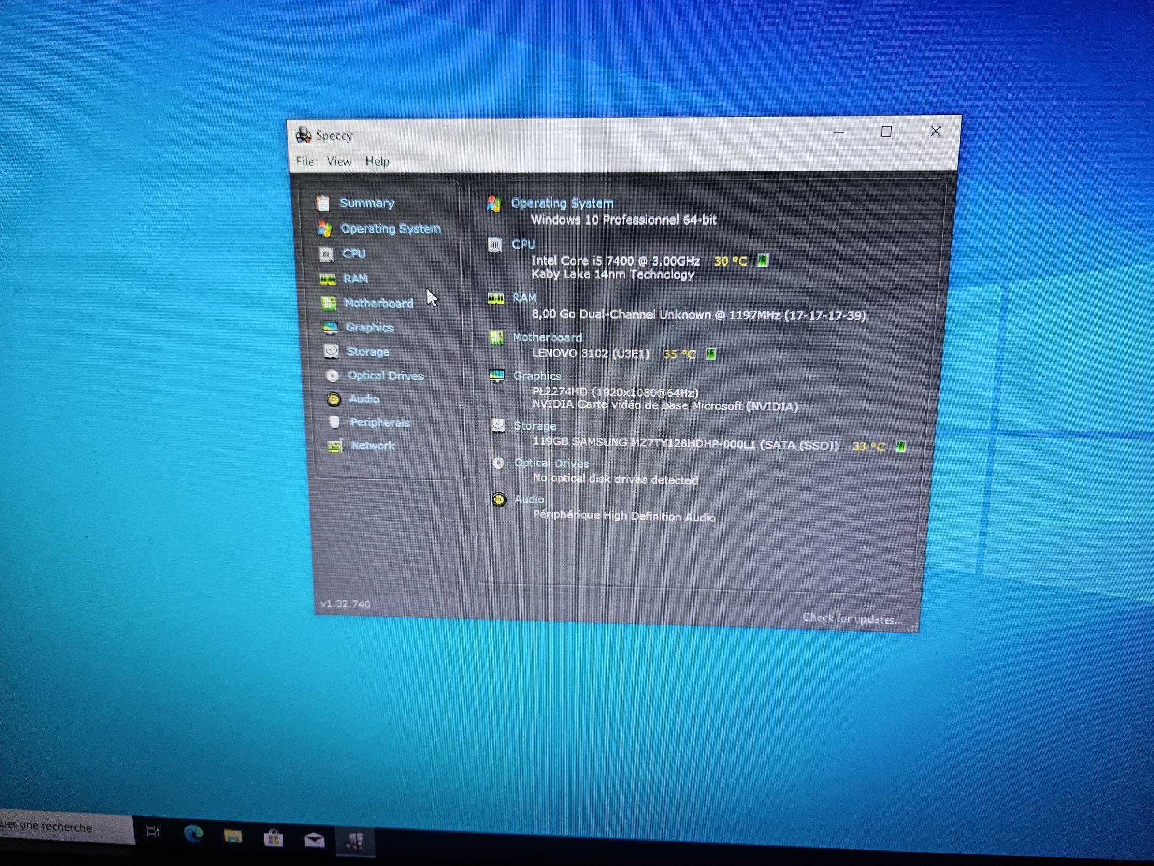Click the v1.32.740 version label
This screenshot has height=866, width=1154.
coord(345,604)
